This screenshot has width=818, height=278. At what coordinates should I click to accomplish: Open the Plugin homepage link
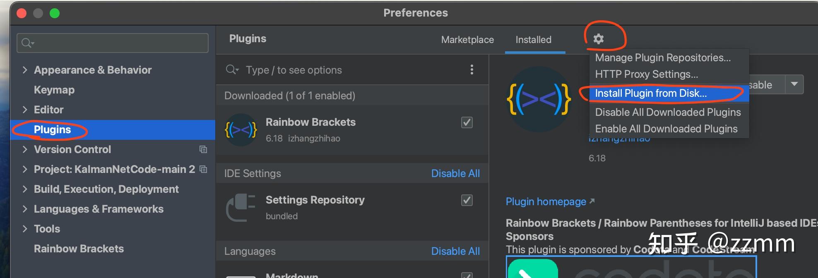click(546, 201)
